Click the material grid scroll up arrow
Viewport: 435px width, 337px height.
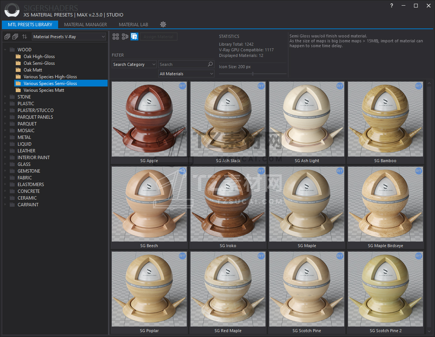(x=429, y=83)
